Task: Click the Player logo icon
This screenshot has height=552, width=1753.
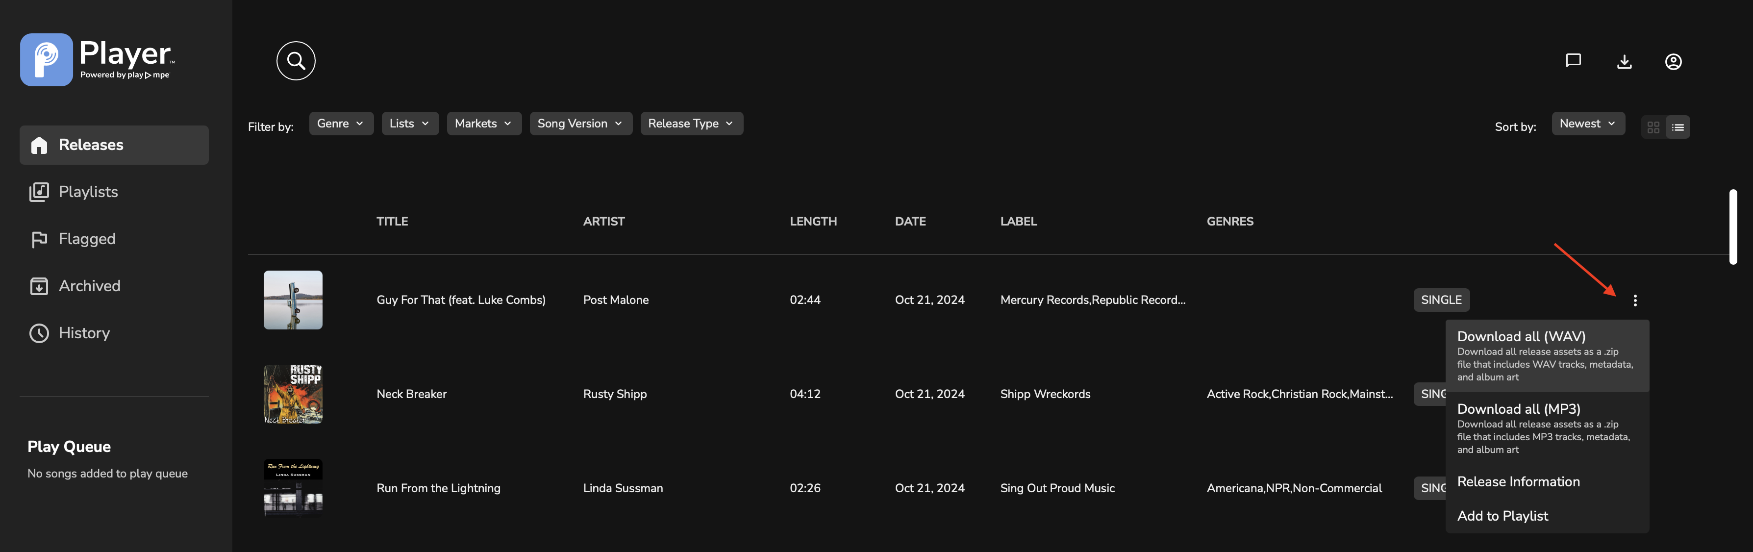Action: point(46,59)
